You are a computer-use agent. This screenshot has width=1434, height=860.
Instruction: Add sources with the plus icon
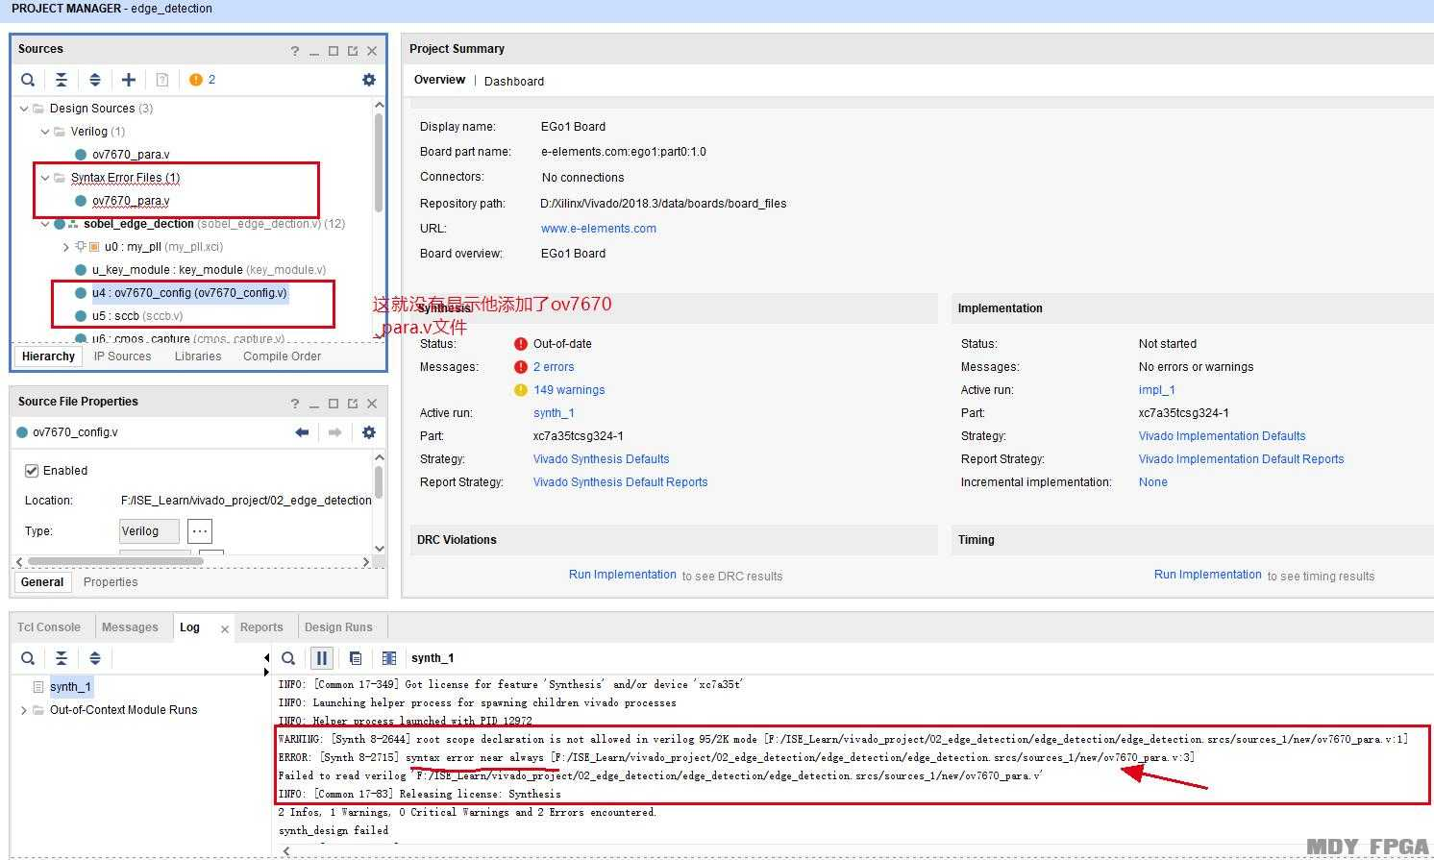tap(129, 80)
